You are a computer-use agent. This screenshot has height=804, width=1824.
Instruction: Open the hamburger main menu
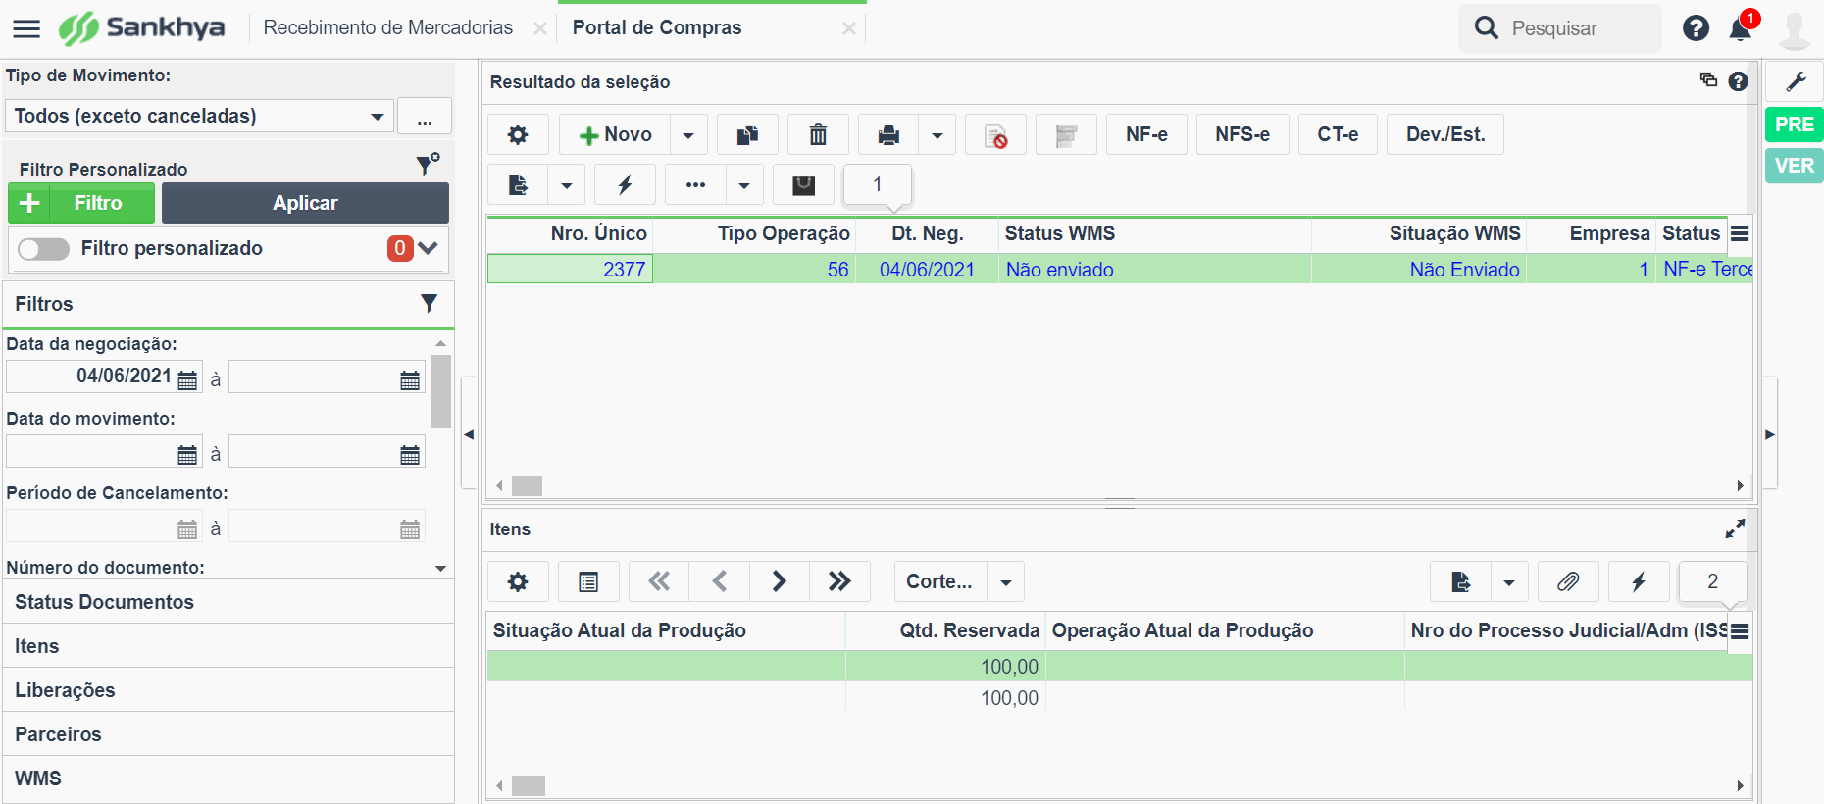26,28
